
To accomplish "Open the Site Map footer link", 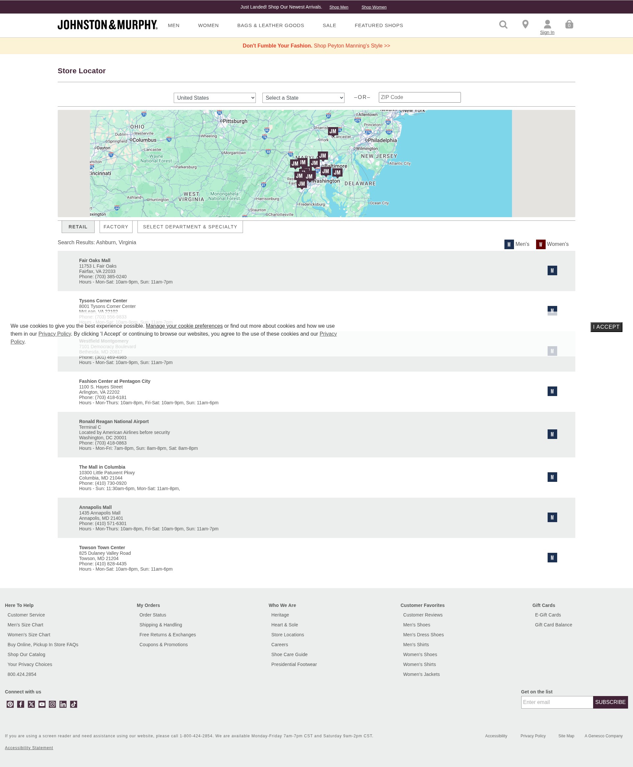I will coord(566,736).
